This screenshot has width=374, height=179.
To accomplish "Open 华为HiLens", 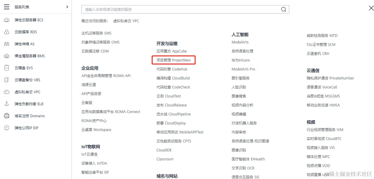I will pos(241,60).
